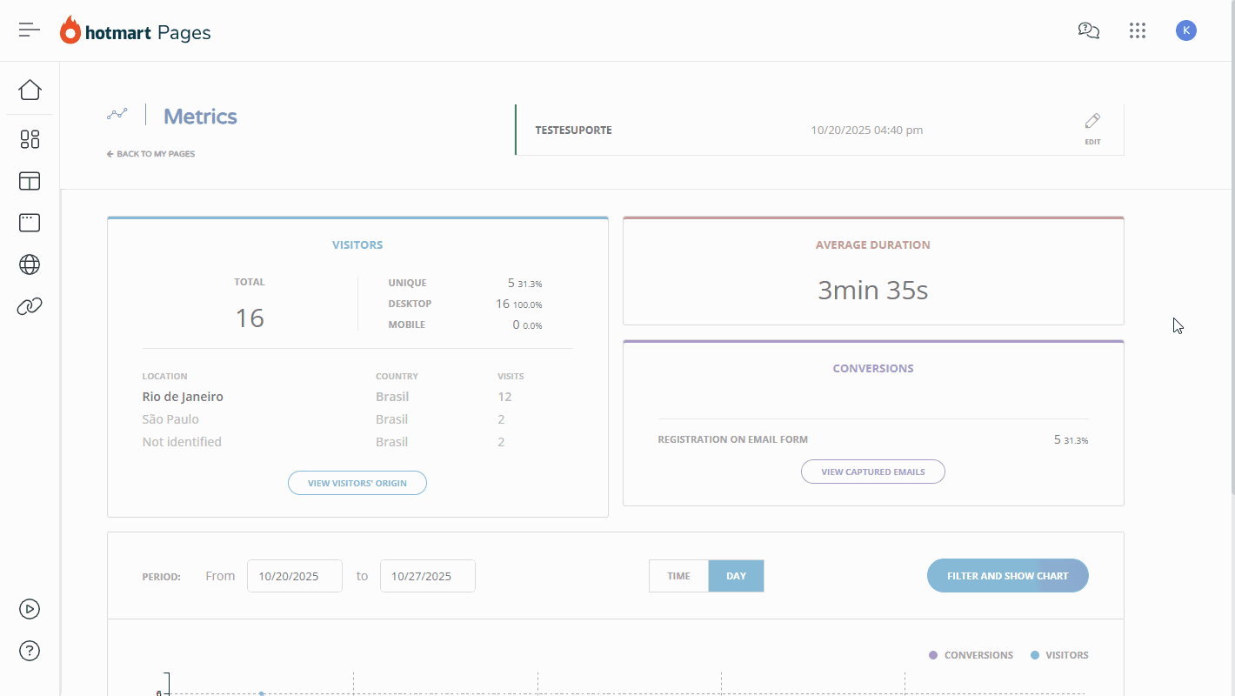1235x696 pixels.
Task: Open the play tutorials sidebar icon
Action: tap(30, 609)
